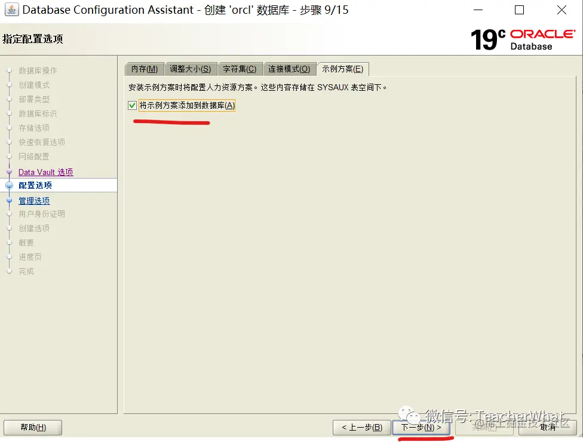Click the 下一步(N) next button
Viewport: 583px width, 442px height.
tap(421, 428)
